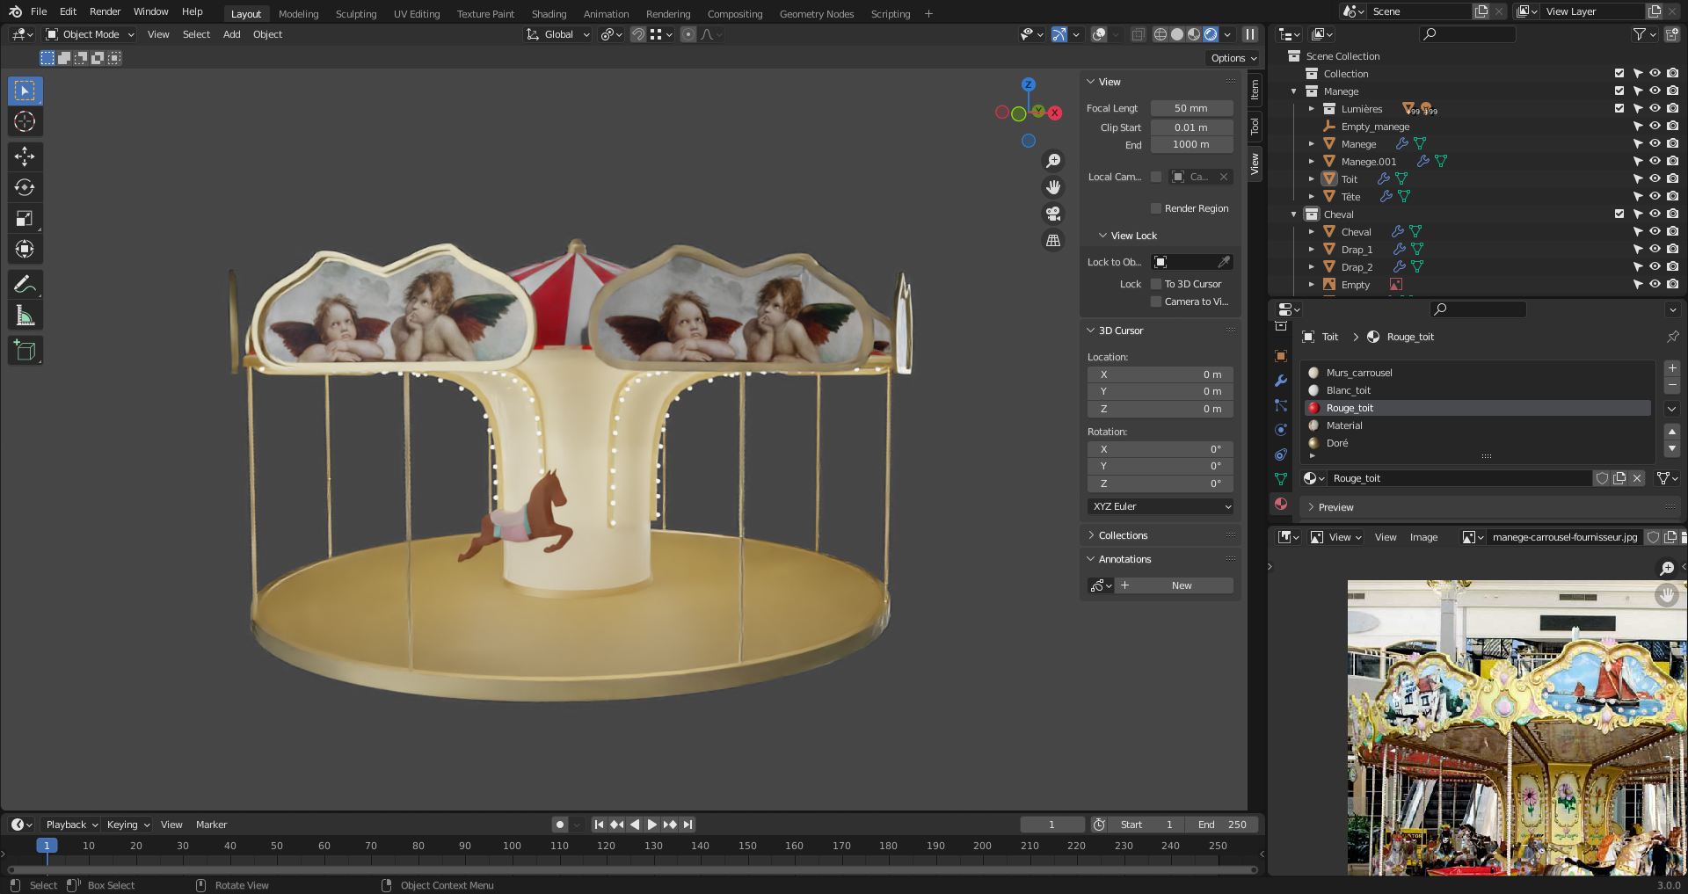Open the XYZ Euler rotation mode dropdown

(1160, 506)
